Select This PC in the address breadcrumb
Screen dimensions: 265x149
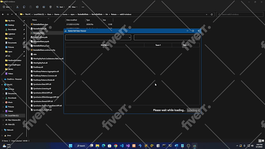click(28, 14)
